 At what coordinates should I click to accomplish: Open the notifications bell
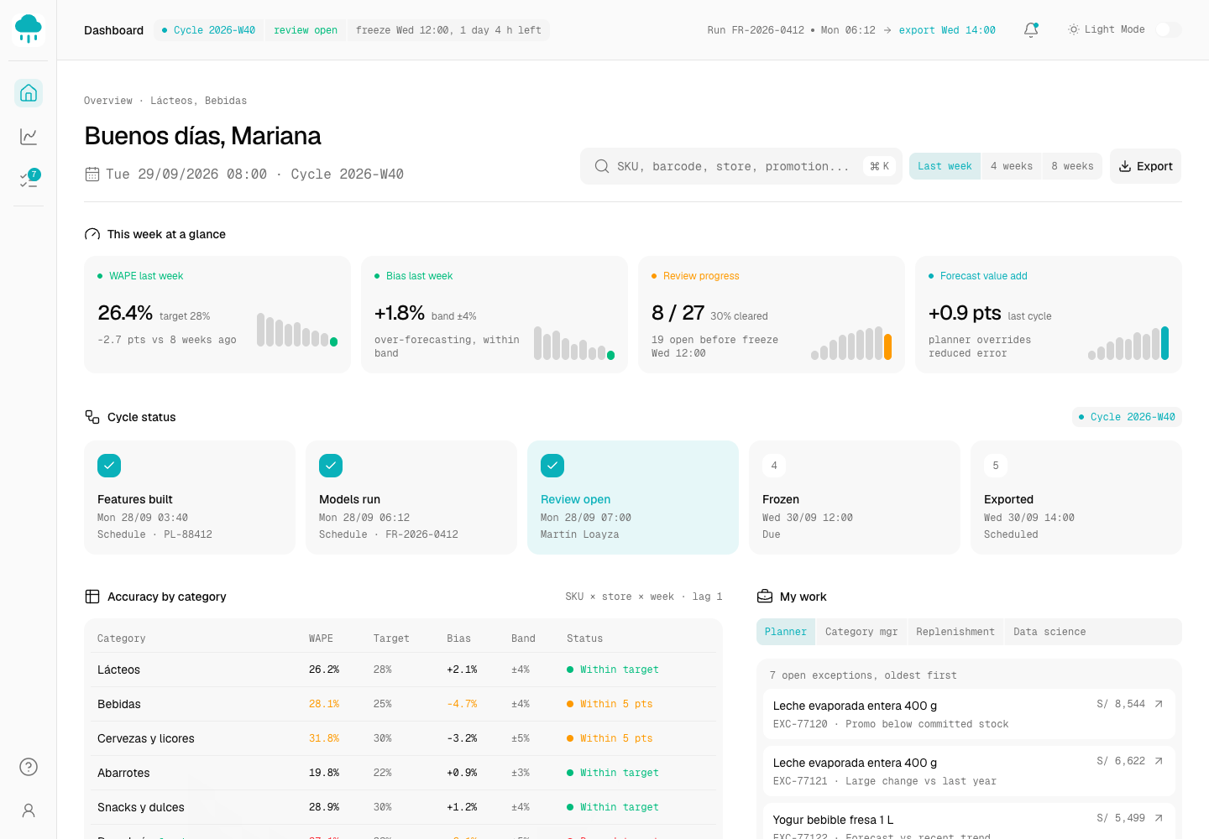click(x=1031, y=30)
